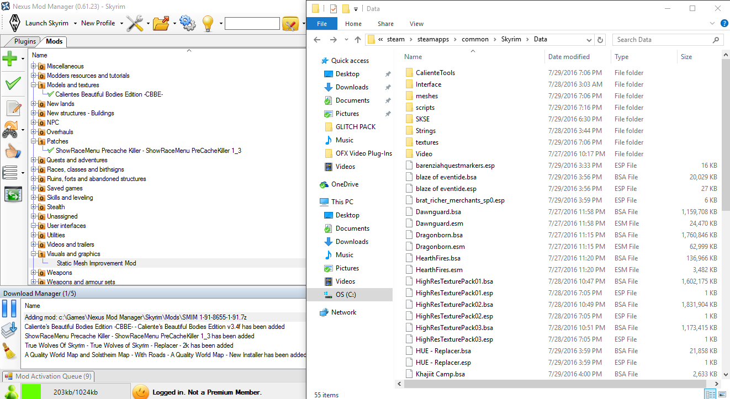Click the broom clear downloads icon
The image size is (730, 399).
pos(9,351)
